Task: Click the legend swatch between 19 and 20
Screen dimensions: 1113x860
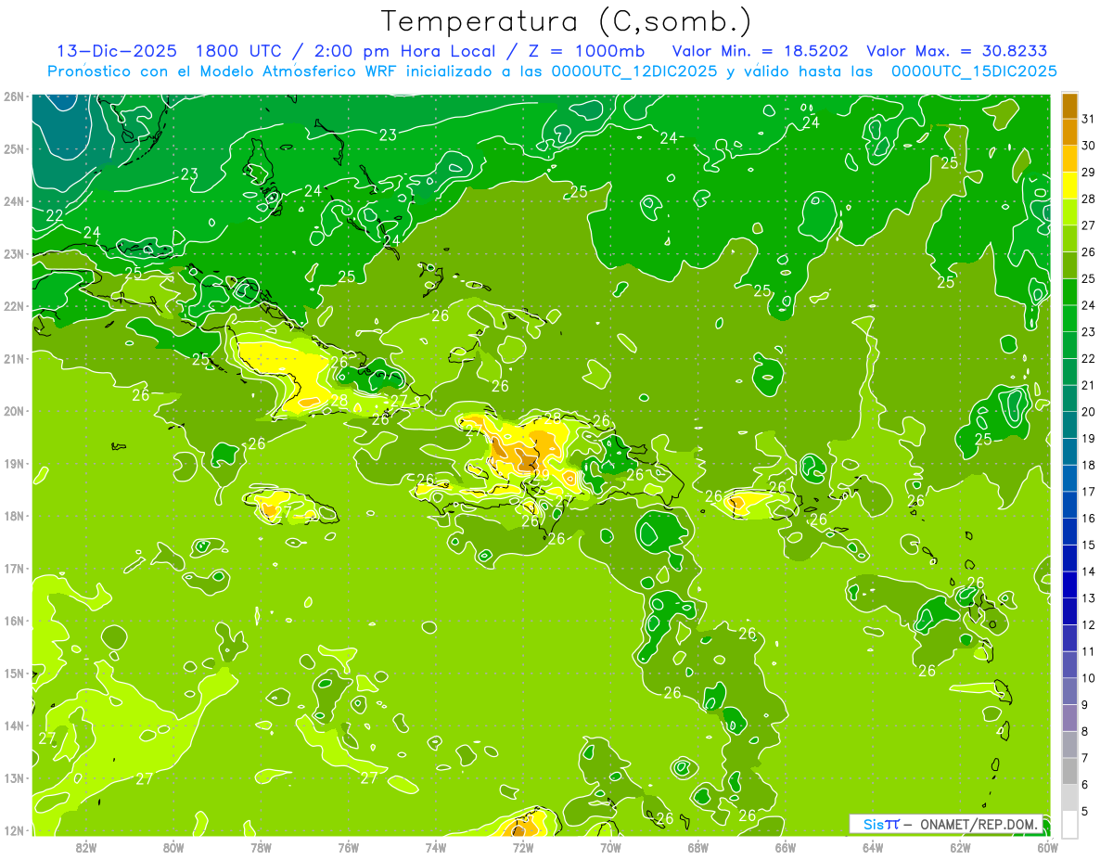Action: pyautogui.click(x=1069, y=425)
